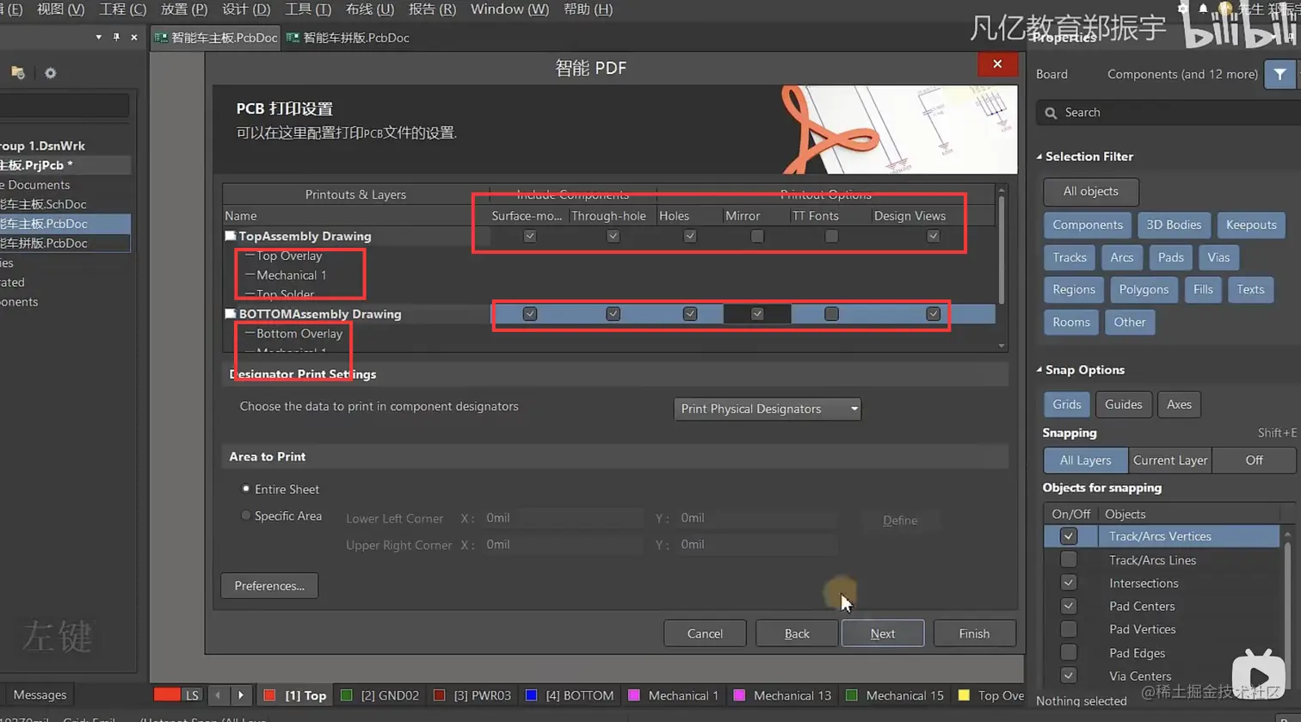
Task: Close the 智能 PDF dialog with the red X
Action: [x=997, y=65]
